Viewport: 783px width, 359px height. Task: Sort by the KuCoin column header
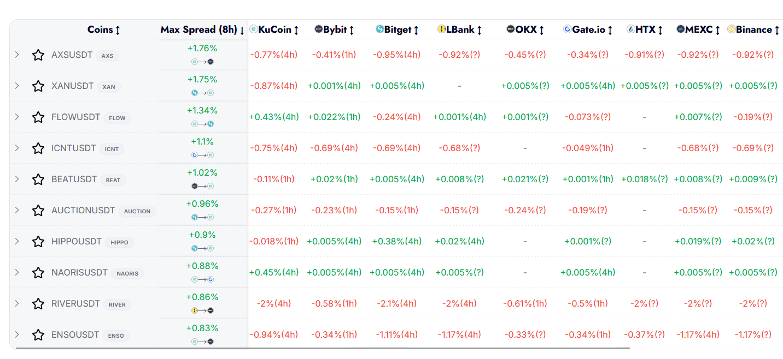click(x=274, y=29)
